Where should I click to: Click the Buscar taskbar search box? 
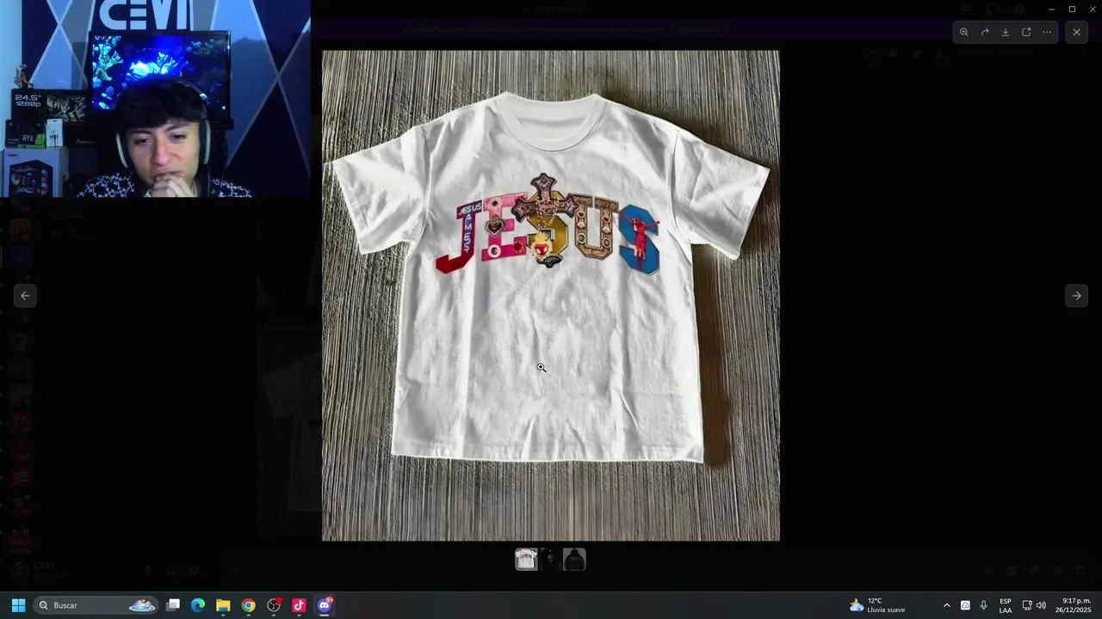[x=96, y=605]
